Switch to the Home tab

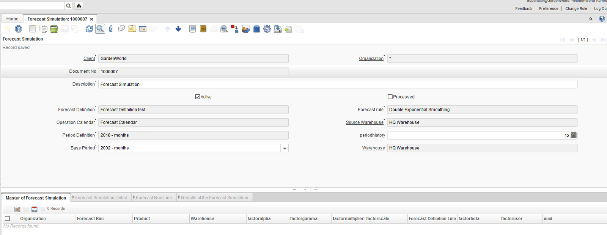(x=12, y=19)
